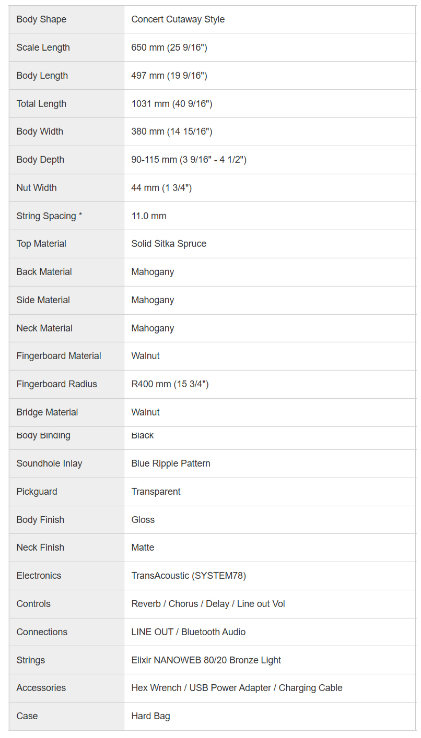Click the Fingerboard Material label

pos(59,356)
